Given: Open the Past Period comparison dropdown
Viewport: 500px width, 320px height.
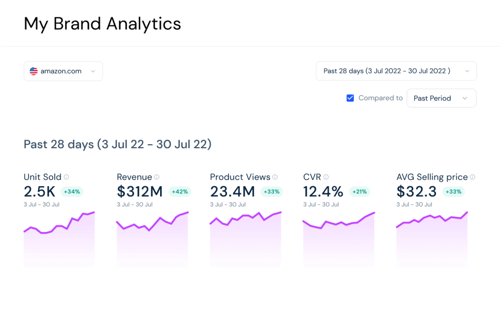Looking at the screenshot, I should [x=441, y=98].
